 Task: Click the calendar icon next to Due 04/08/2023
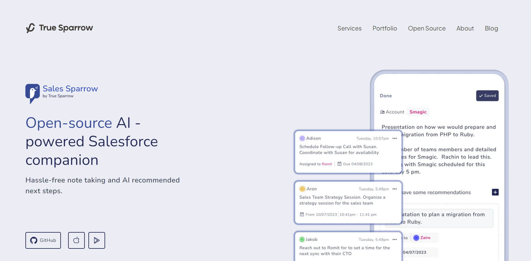pyautogui.click(x=339, y=164)
